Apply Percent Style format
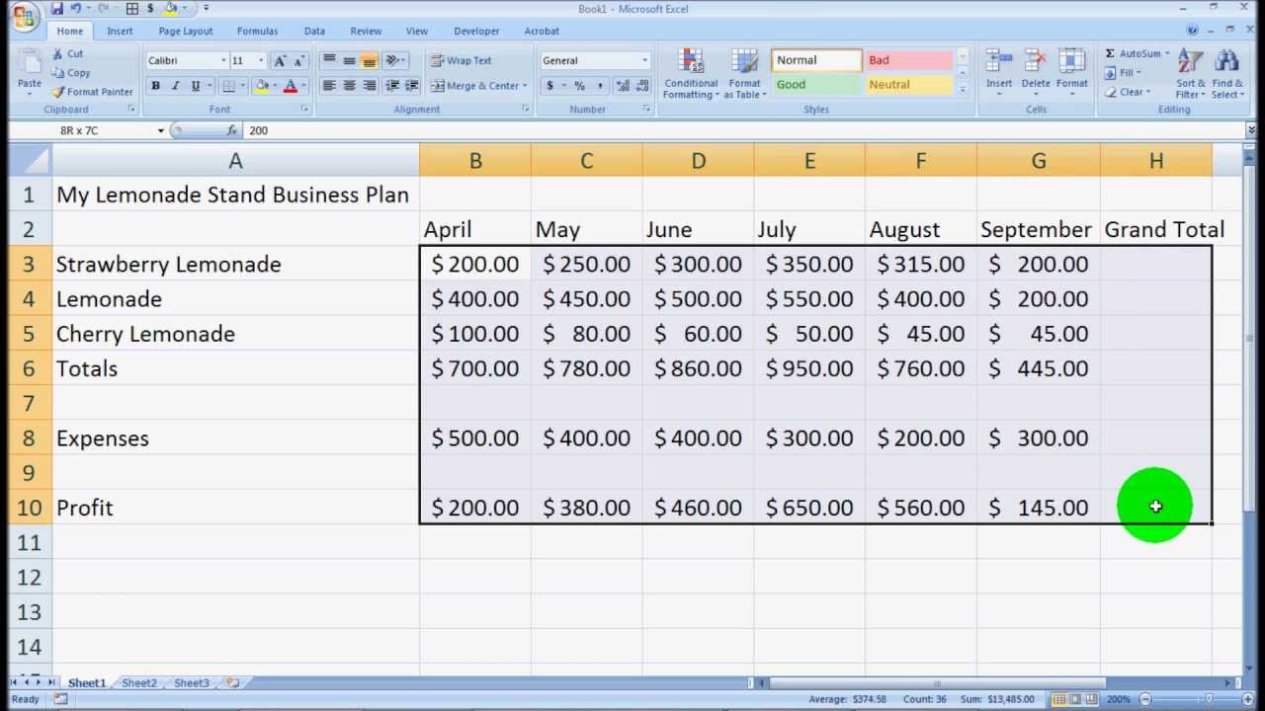The width and height of the screenshot is (1265, 711). [x=579, y=86]
